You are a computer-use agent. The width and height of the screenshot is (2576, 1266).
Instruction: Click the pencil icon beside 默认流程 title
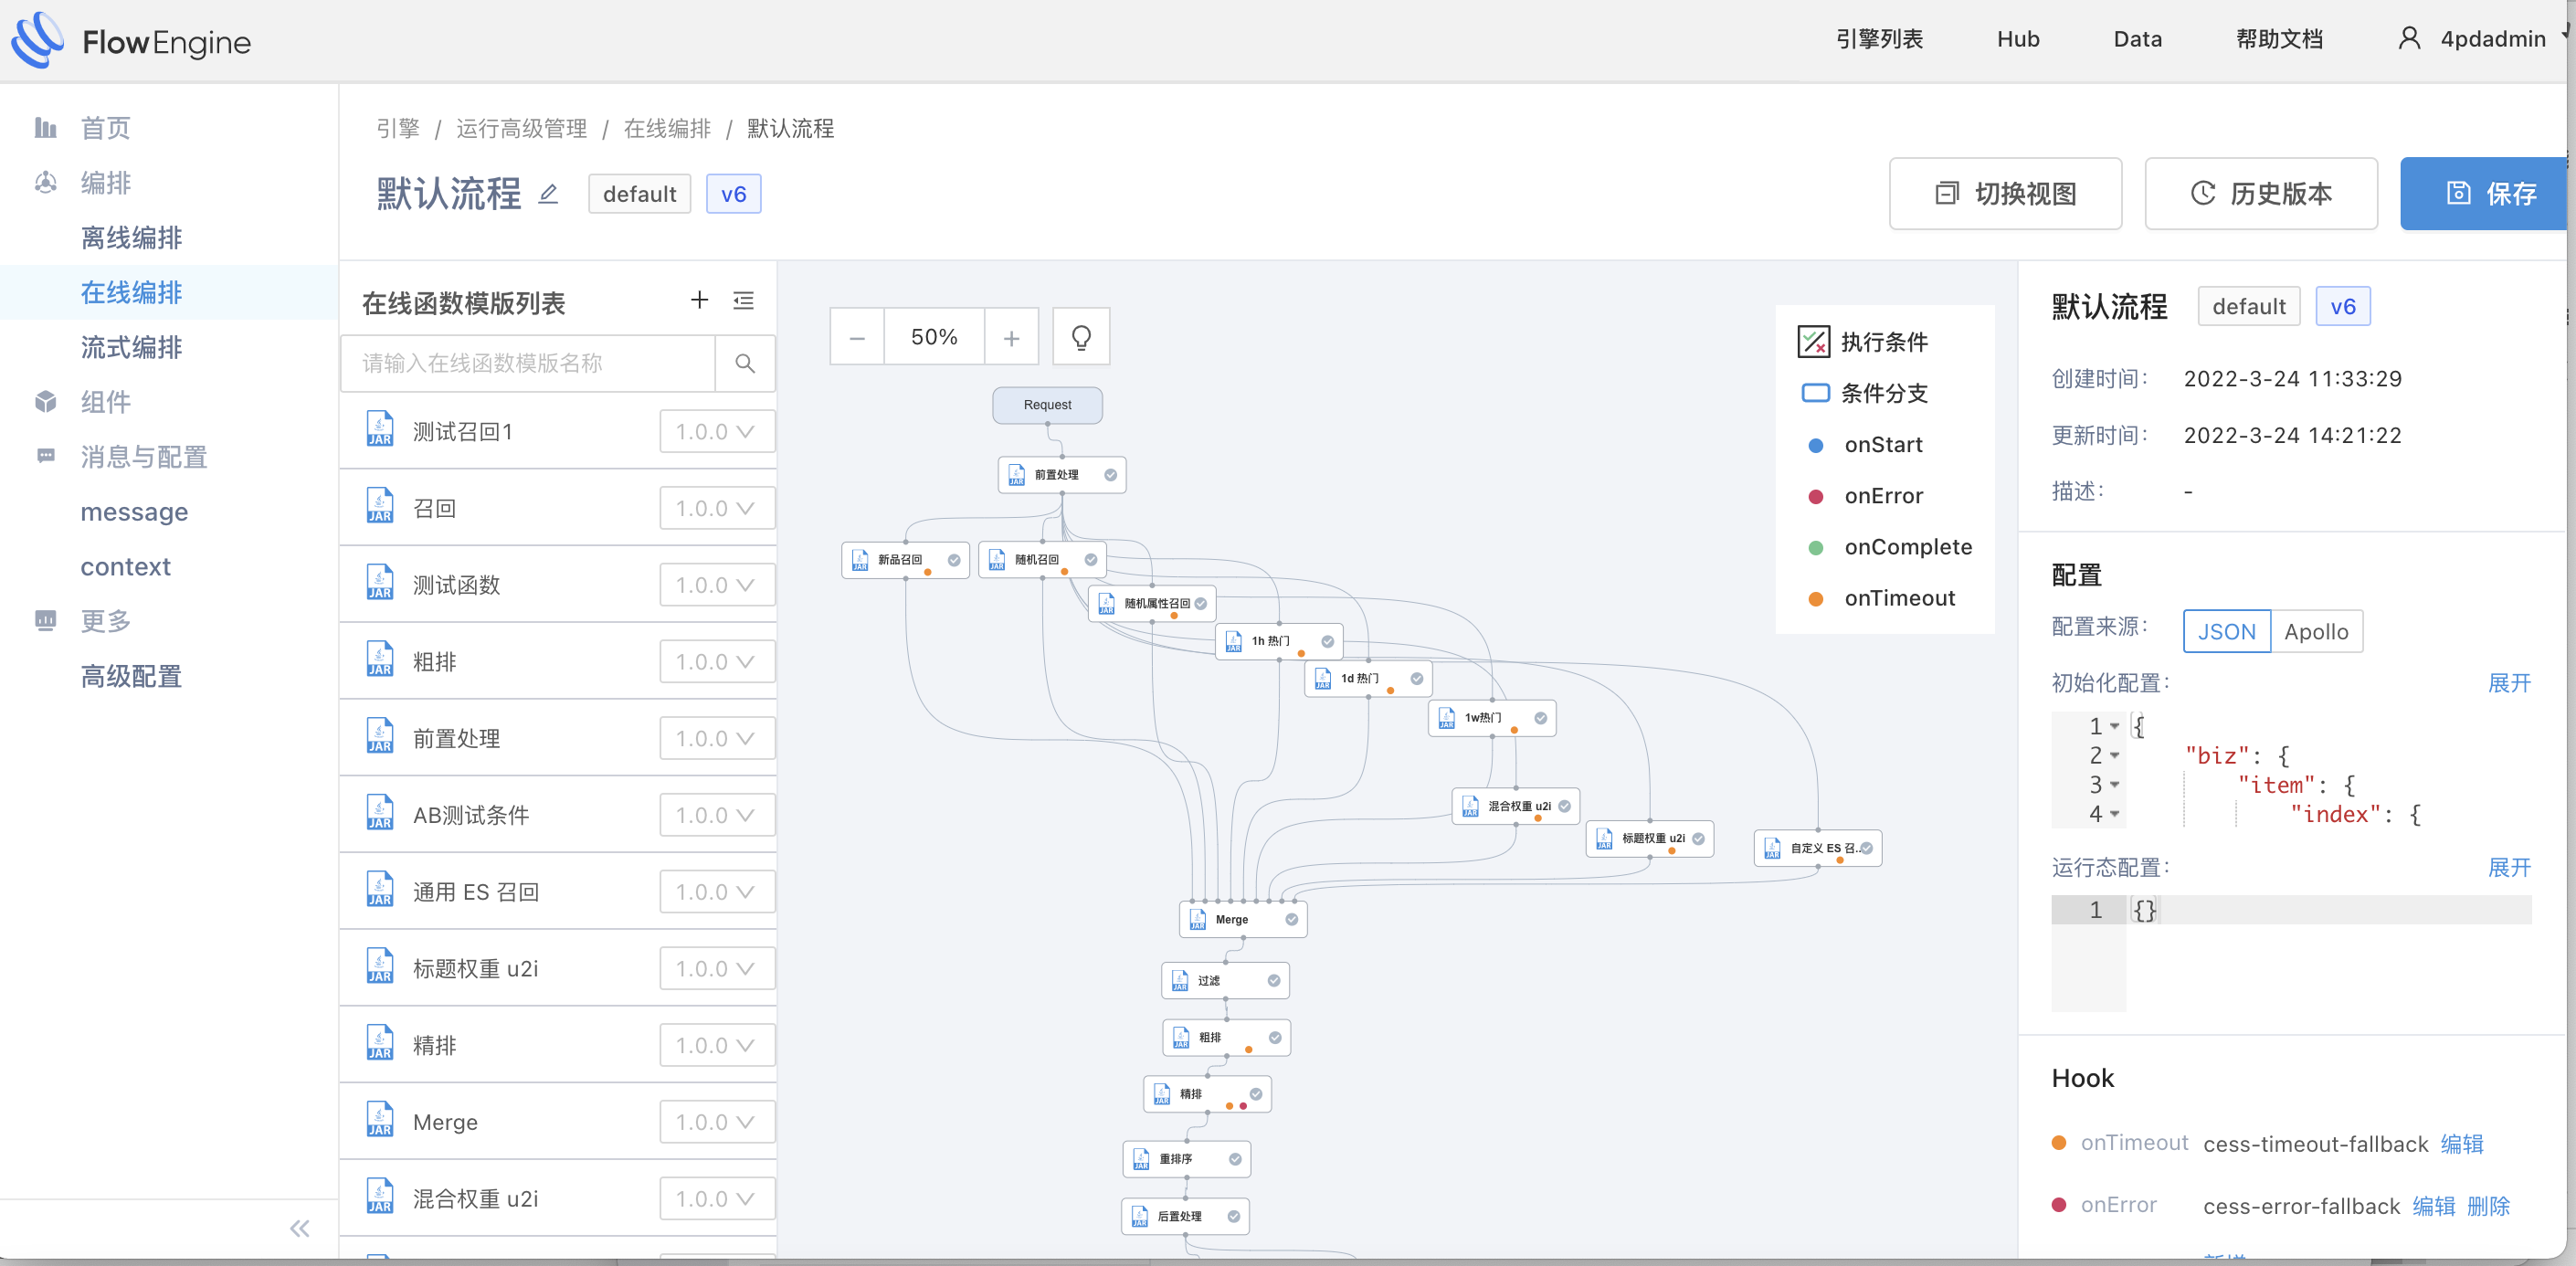point(548,194)
